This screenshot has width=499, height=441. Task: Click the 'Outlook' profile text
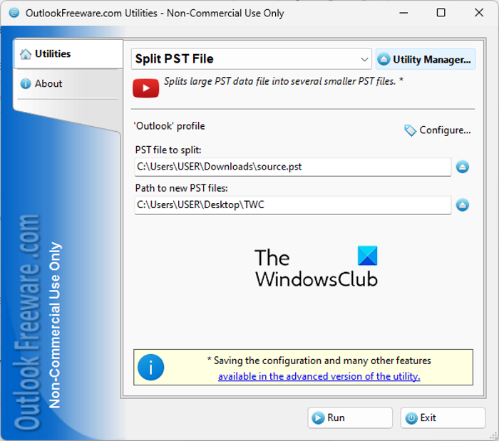170,126
